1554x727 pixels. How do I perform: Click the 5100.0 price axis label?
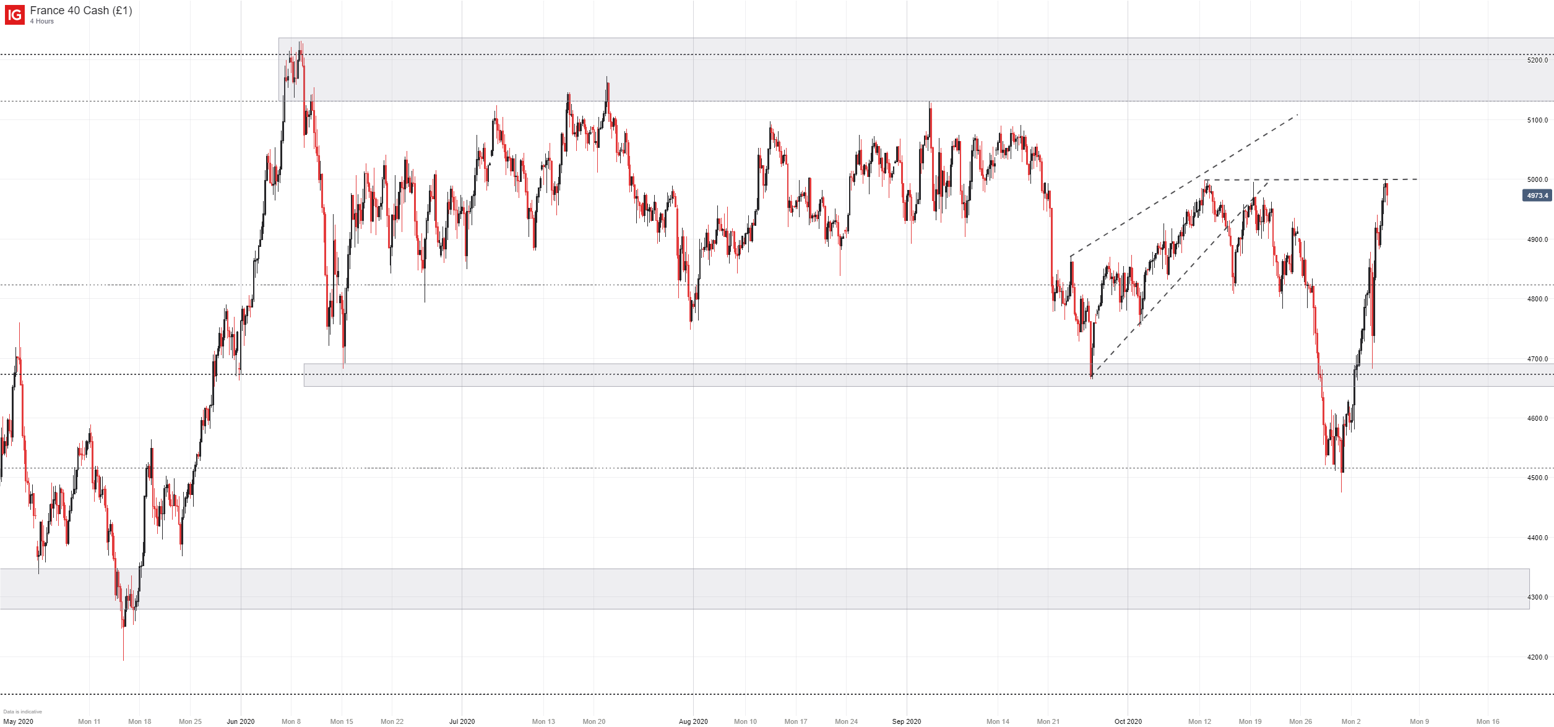pos(1537,120)
